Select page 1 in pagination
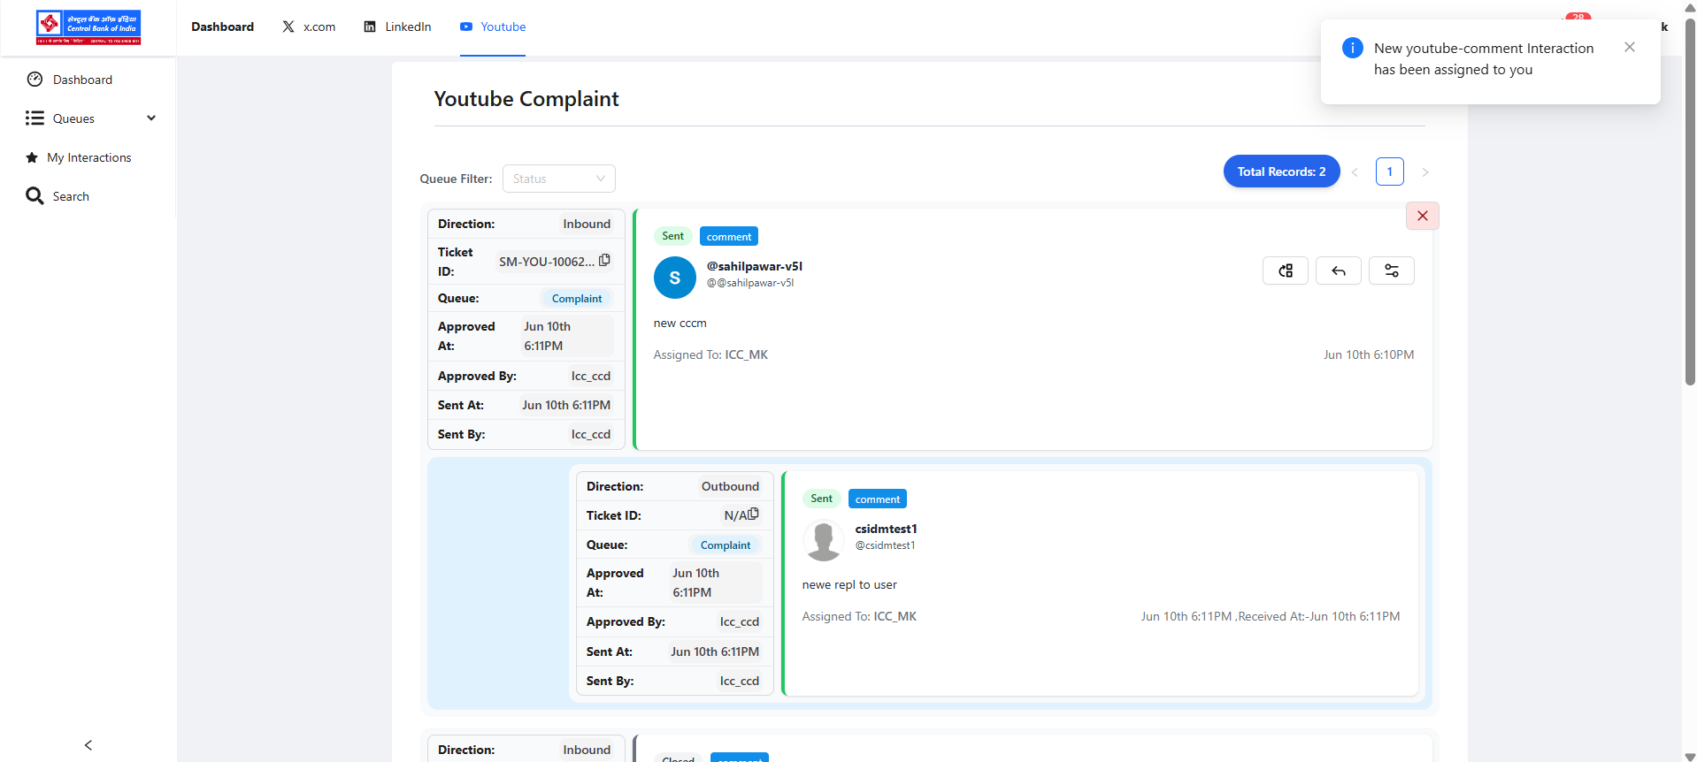 click(x=1389, y=171)
